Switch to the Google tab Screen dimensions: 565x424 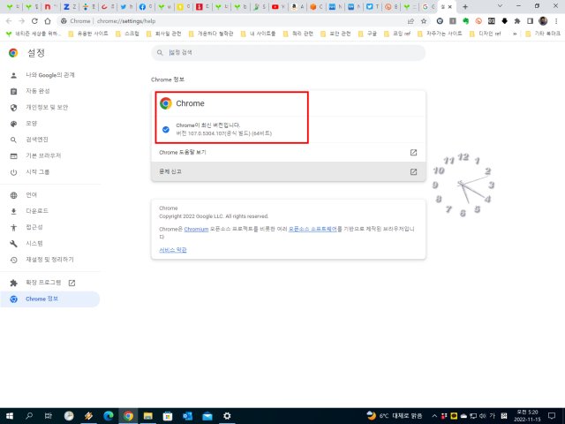[428, 6]
